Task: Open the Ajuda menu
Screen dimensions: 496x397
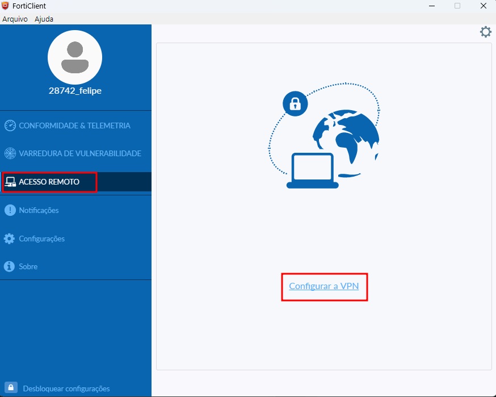Action: pyautogui.click(x=44, y=19)
